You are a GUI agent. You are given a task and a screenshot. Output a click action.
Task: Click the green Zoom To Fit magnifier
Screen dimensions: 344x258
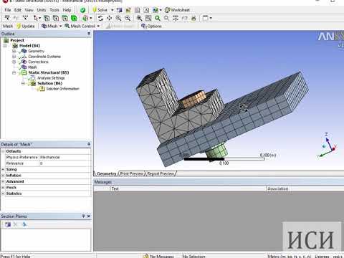tap(158, 18)
